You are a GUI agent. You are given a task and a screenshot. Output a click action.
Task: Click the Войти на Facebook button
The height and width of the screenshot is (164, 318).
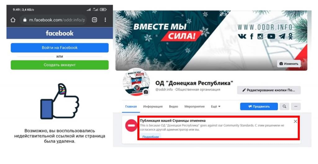pyautogui.click(x=60, y=48)
